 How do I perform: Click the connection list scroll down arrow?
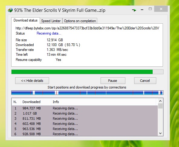coord(161,133)
